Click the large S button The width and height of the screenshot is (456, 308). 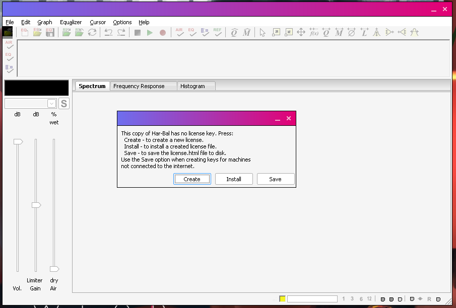[x=64, y=104]
